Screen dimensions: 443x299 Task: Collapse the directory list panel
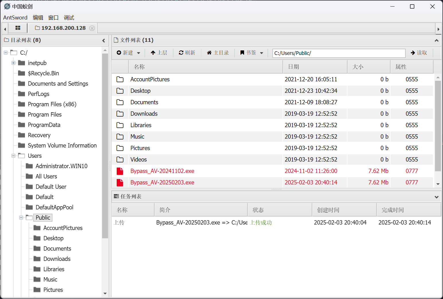click(x=104, y=40)
